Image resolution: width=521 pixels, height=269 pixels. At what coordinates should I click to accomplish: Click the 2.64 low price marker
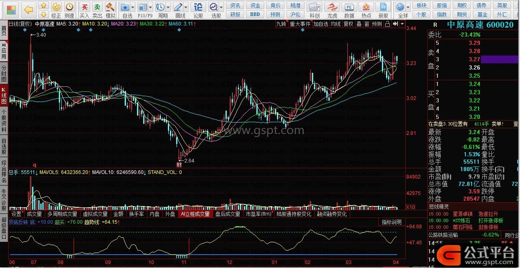tap(189, 160)
